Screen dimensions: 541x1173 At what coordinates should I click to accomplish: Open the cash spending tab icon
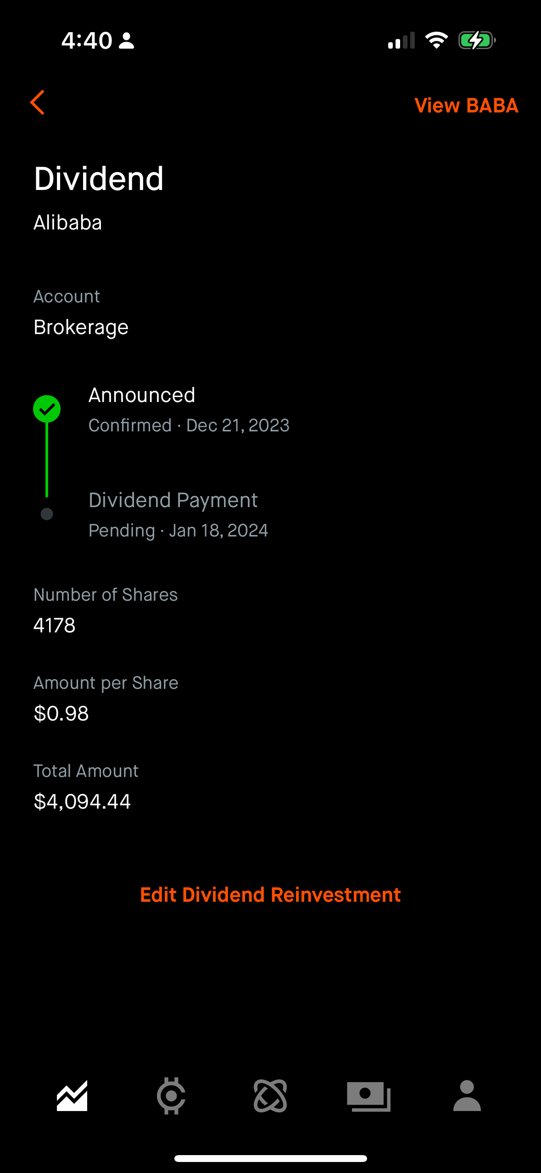pos(369,1096)
